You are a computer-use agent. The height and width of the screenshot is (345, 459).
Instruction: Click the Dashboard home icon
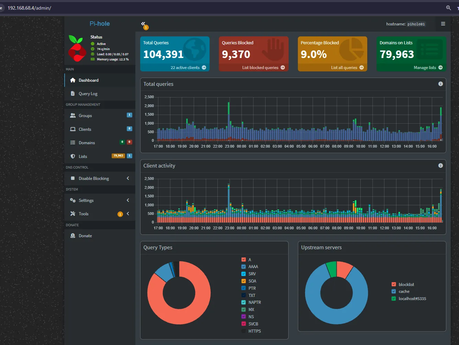72,80
